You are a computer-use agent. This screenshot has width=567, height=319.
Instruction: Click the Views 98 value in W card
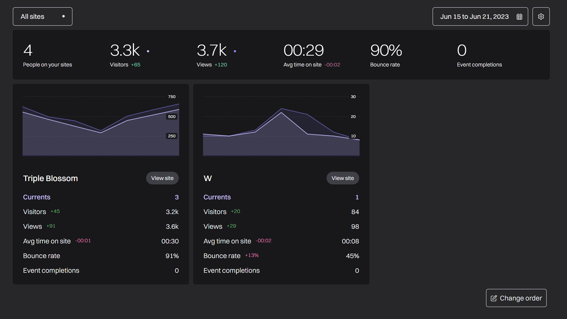click(355, 226)
